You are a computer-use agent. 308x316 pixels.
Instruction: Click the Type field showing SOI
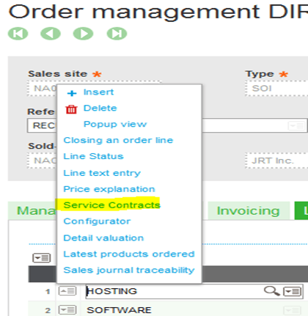click(x=276, y=88)
